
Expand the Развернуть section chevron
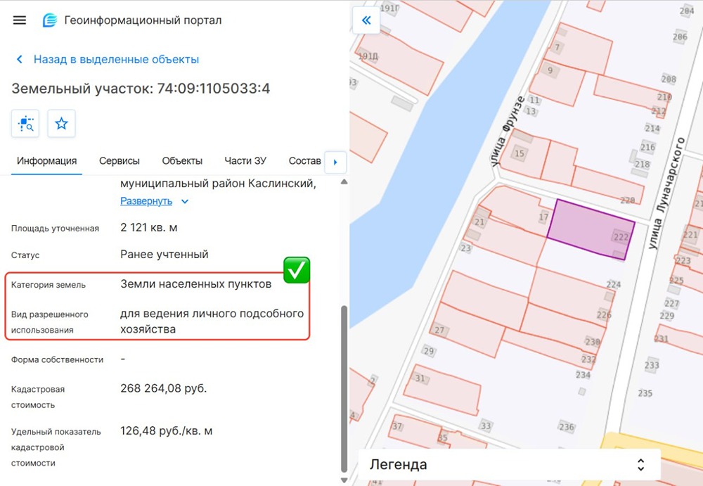click(184, 200)
